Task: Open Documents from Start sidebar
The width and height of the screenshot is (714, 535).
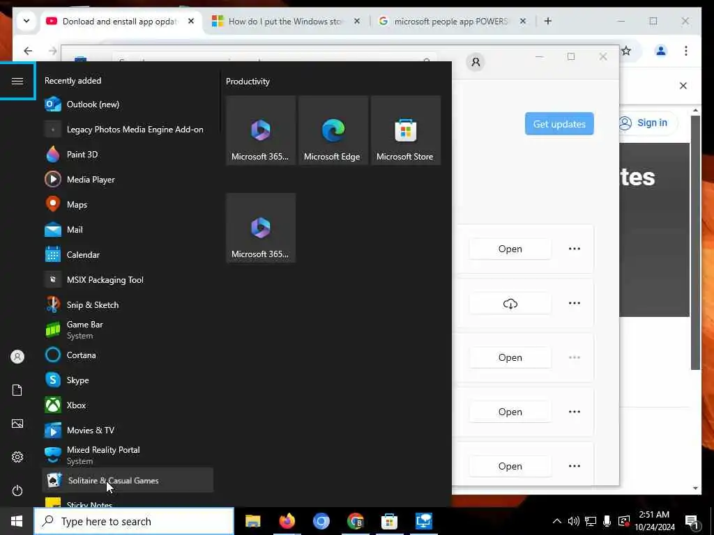Action: 17,390
